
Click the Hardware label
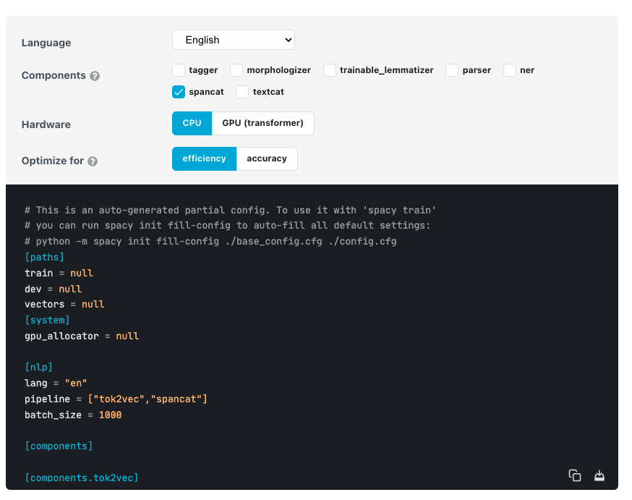[x=46, y=124]
